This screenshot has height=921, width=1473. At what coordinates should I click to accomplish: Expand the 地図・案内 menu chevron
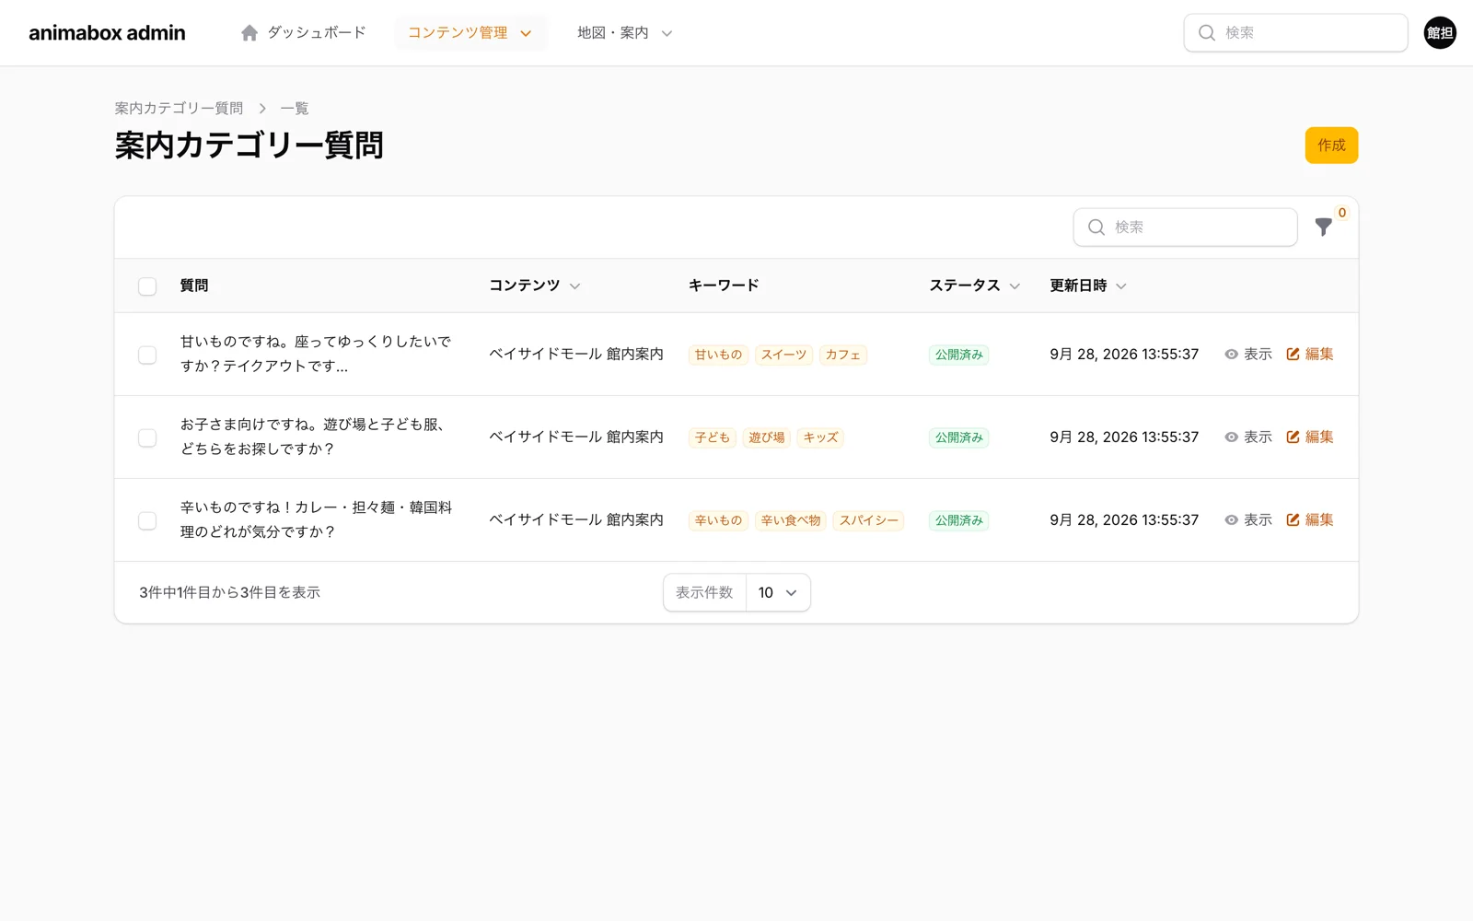667,33
